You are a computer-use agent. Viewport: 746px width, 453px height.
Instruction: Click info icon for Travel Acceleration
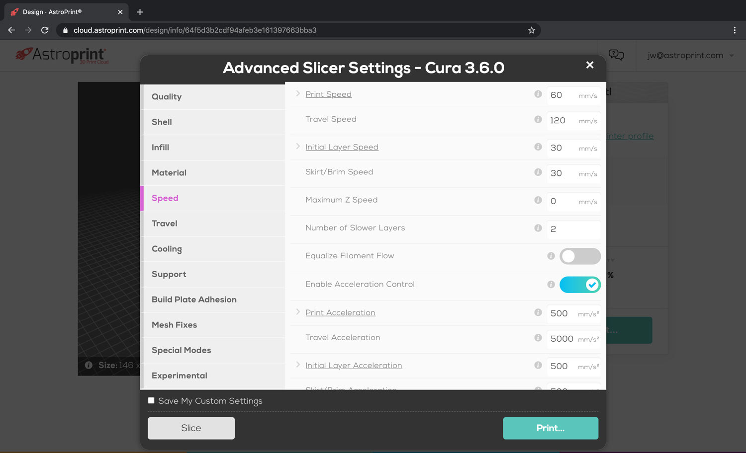pos(538,338)
